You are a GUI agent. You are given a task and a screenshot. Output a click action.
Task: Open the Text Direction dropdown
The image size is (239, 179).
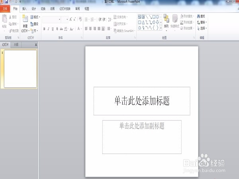[x=120, y=17]
